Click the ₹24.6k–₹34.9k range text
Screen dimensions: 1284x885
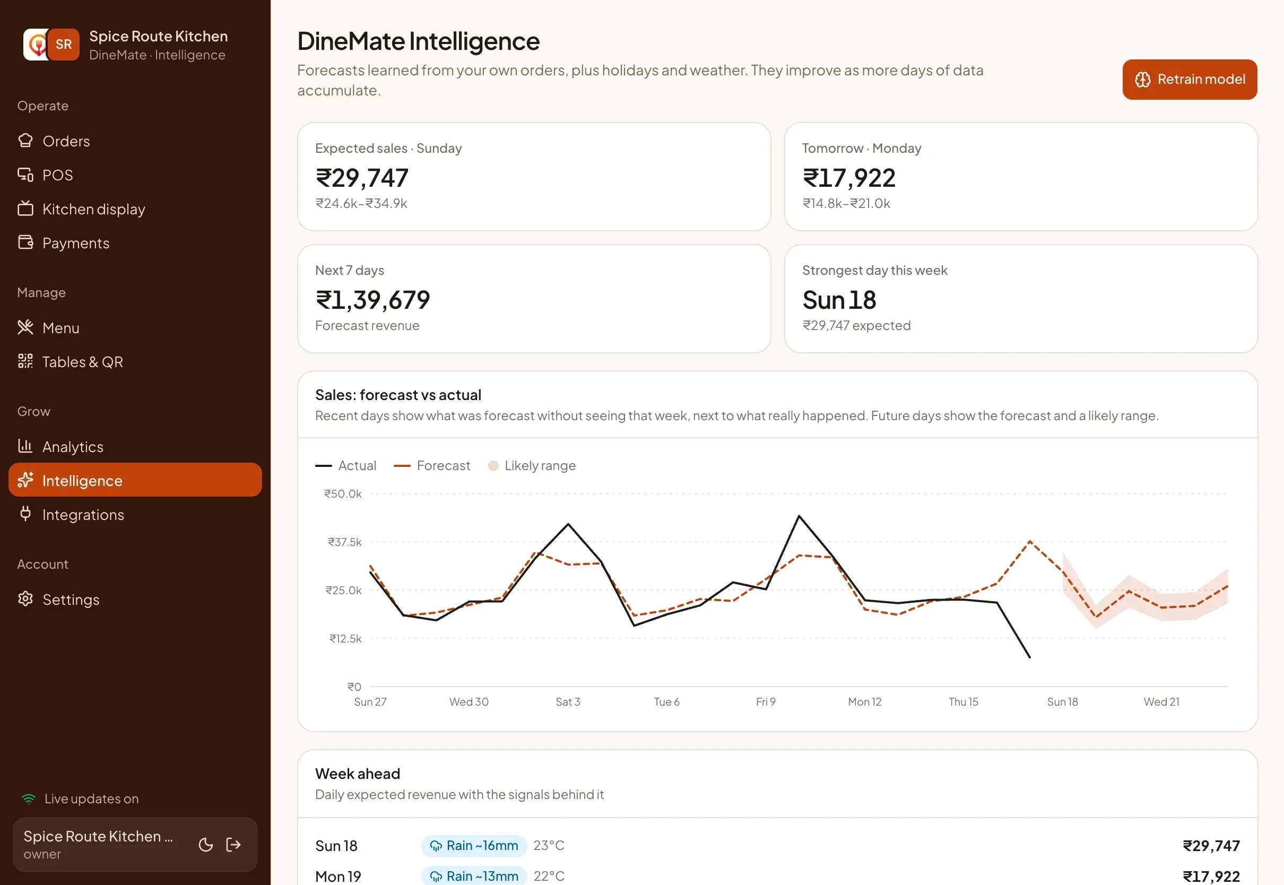(361, 204)
